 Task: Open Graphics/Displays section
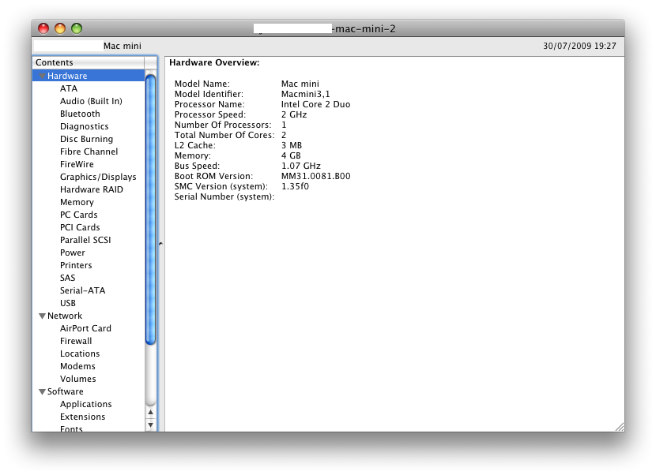(x=98, y=177)
